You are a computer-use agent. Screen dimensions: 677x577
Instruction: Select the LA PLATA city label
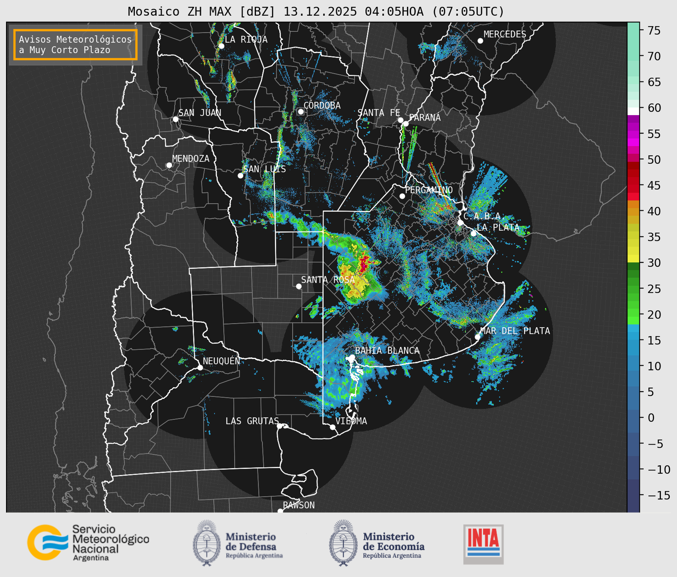point(498,228)
